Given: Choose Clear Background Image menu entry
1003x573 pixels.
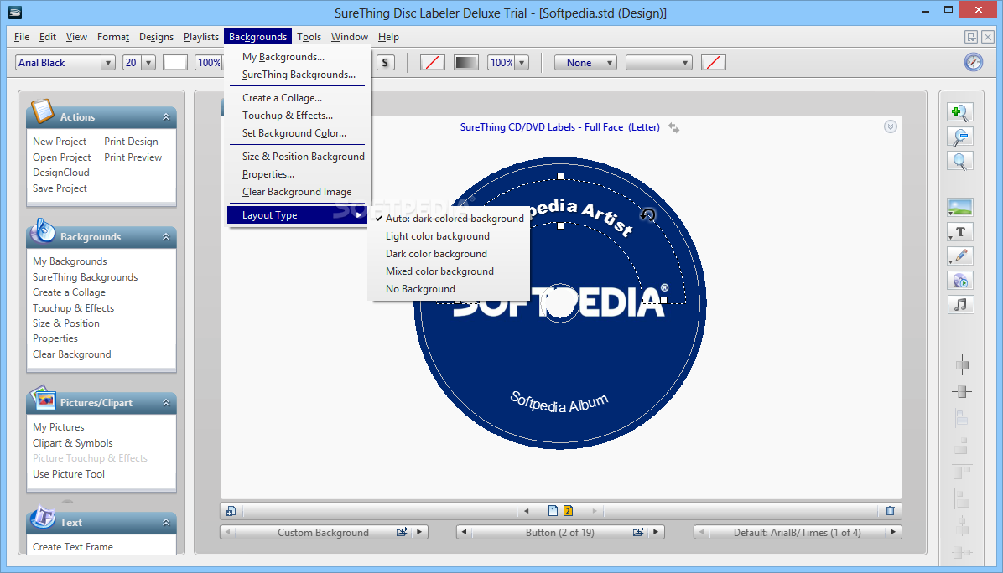Looking at the screenshot, I should tap(298, 192).
